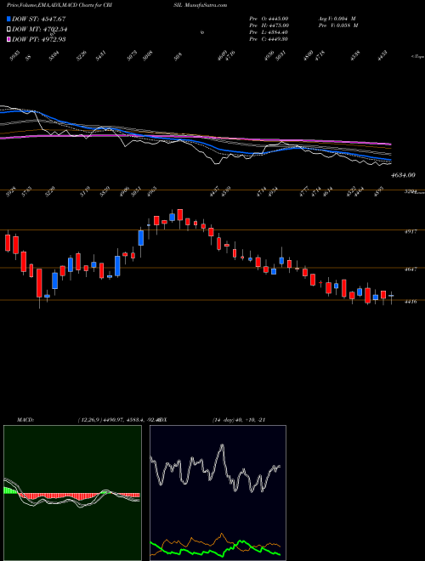Select the 'Pre V: 0.038 M' value
425x561 pixels.
click(x=339, y=25)
